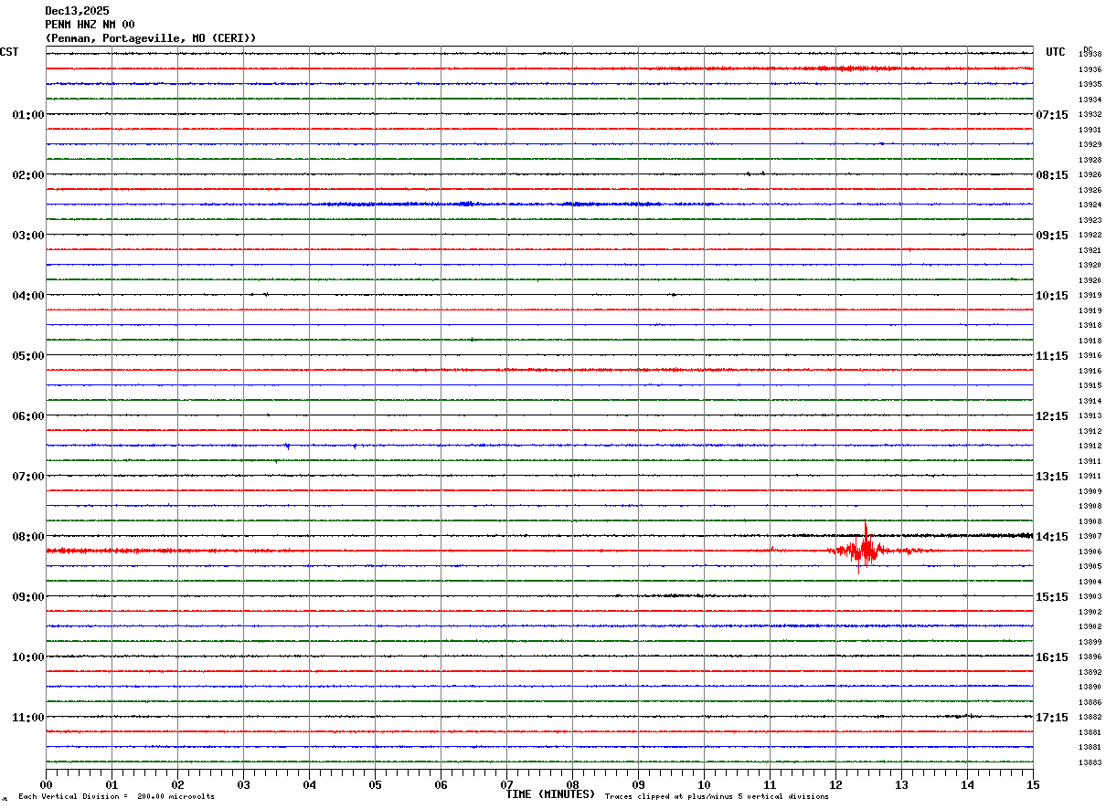Click the 05 minute mark on bottom axis

tap(375, 784)
